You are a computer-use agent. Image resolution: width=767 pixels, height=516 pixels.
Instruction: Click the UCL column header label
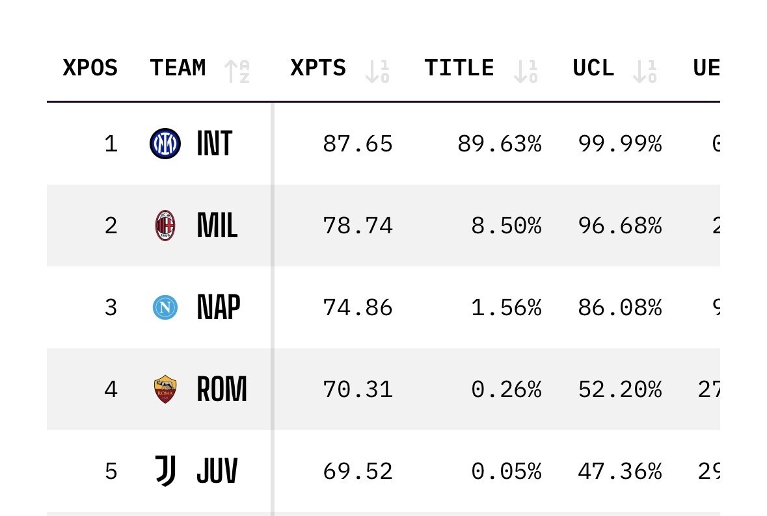tap(593, 68)
